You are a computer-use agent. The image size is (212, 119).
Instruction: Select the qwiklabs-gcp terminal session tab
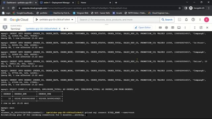(x=42, y=29)
